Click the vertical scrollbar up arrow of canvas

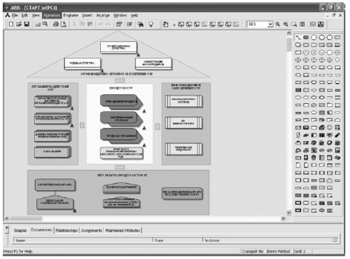(x=289, y=33)
